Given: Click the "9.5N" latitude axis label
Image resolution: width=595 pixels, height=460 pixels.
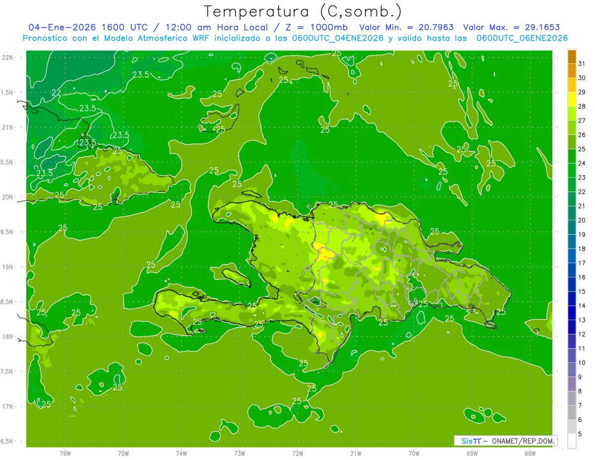Looking at the screenshot, I should pos(7,232).
